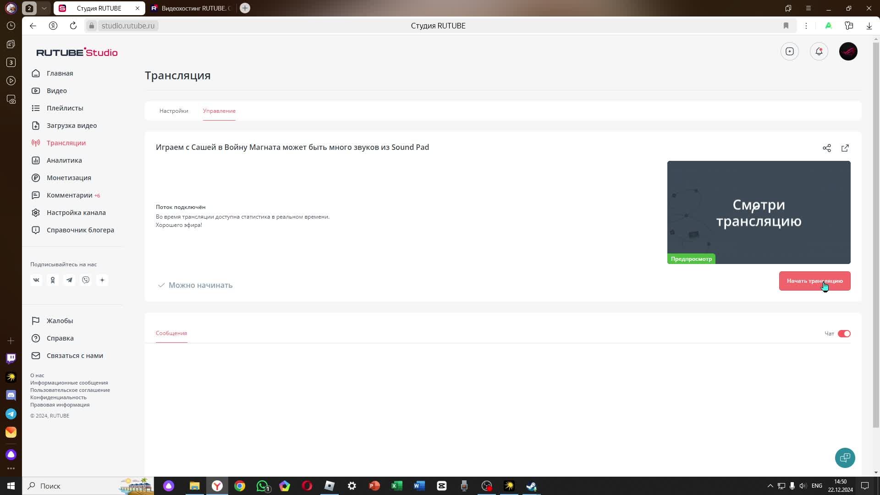Viewport: 880px width, 495px height.
Task: Show hidden tray icons arrow
Action: 770,486
